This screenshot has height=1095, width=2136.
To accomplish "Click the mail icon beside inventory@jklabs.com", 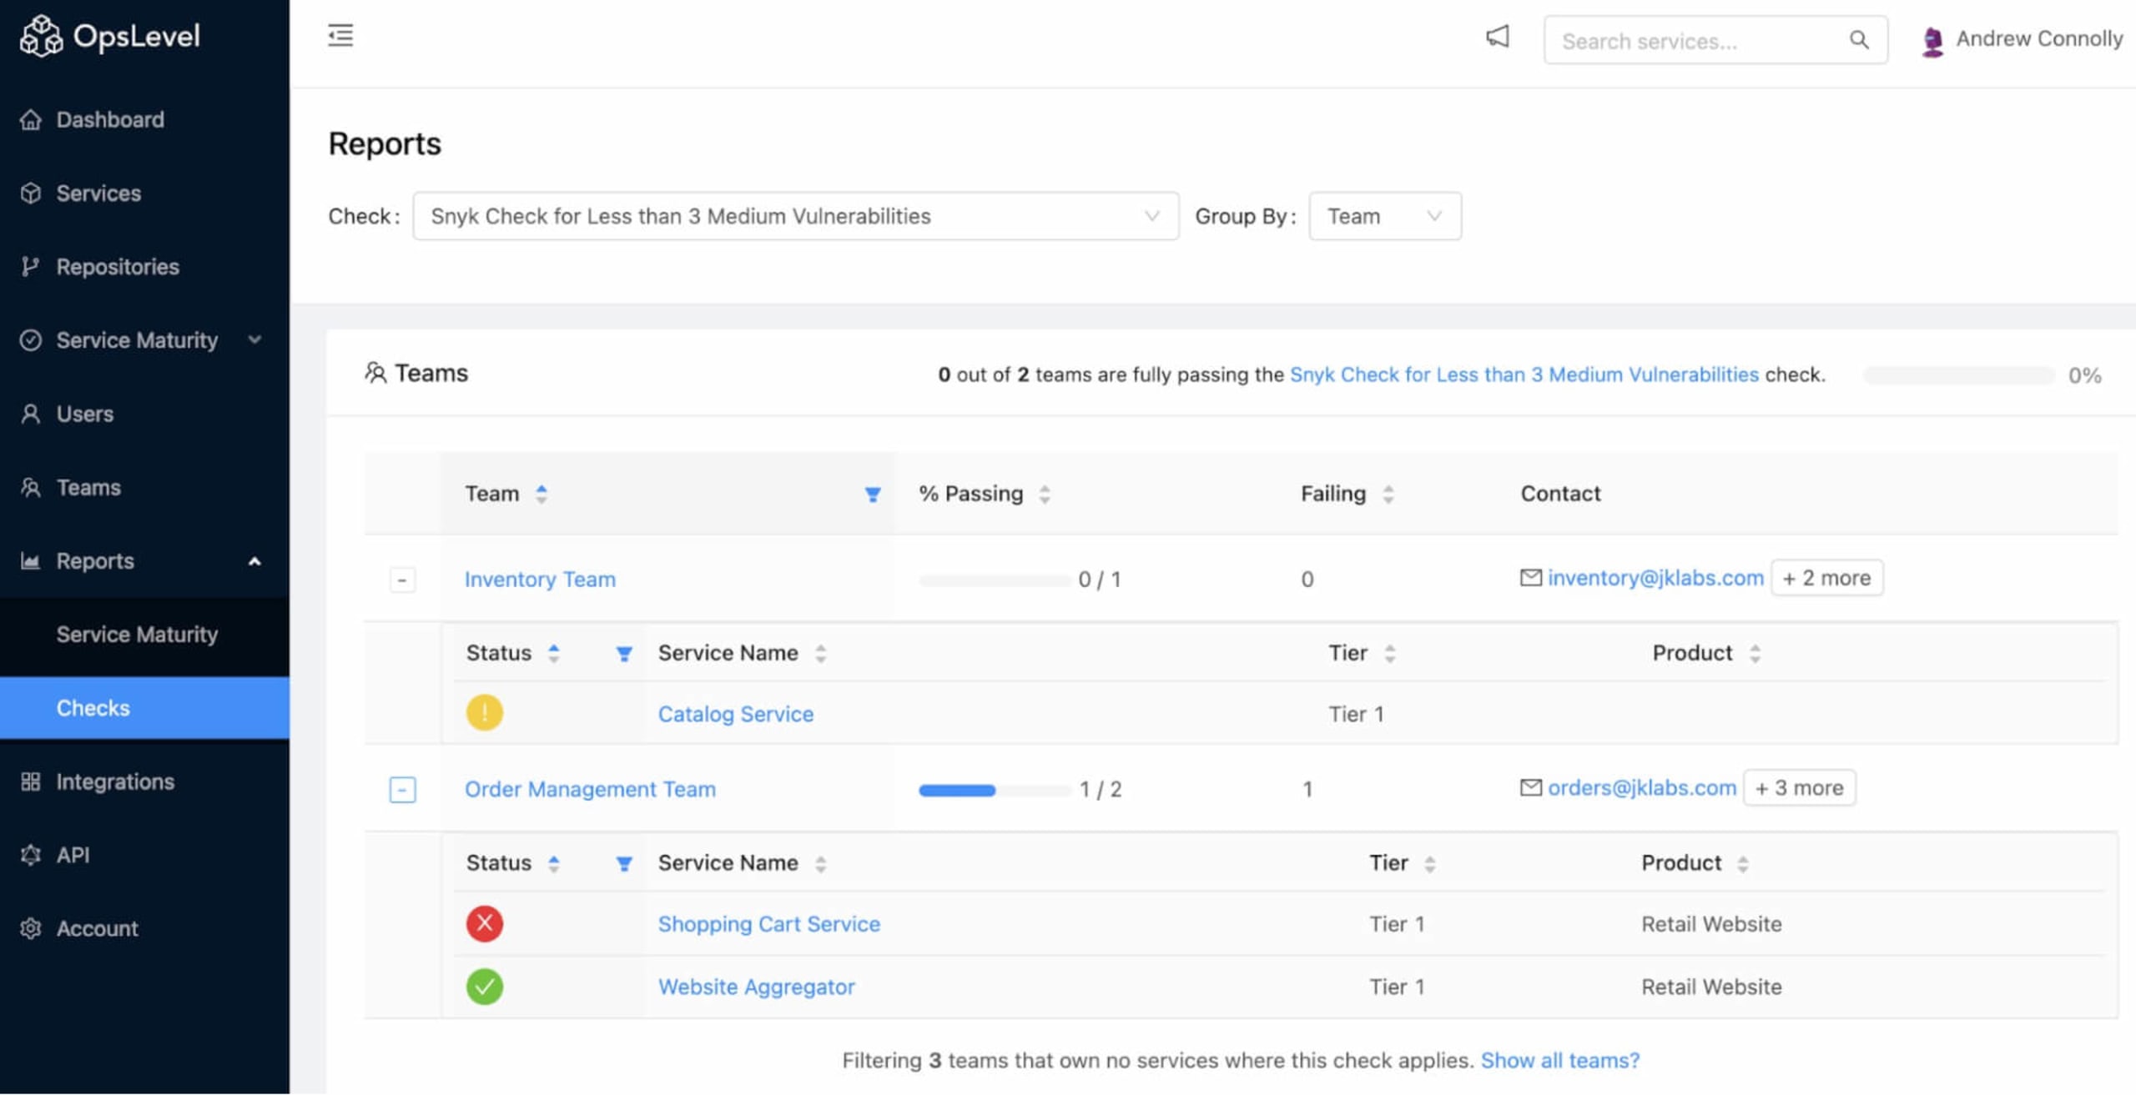I will [x=1531, y=577].
